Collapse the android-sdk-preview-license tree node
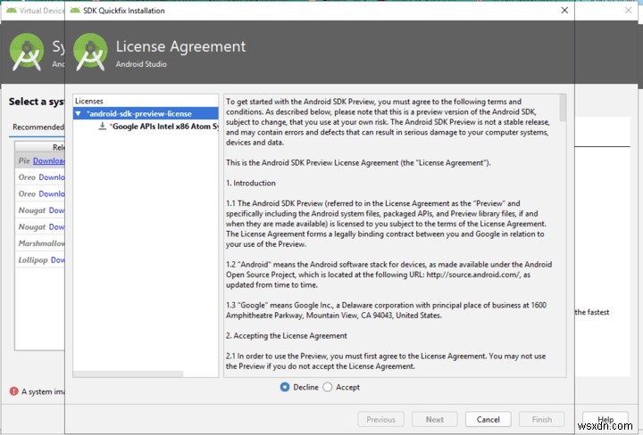 coord(78,113)
